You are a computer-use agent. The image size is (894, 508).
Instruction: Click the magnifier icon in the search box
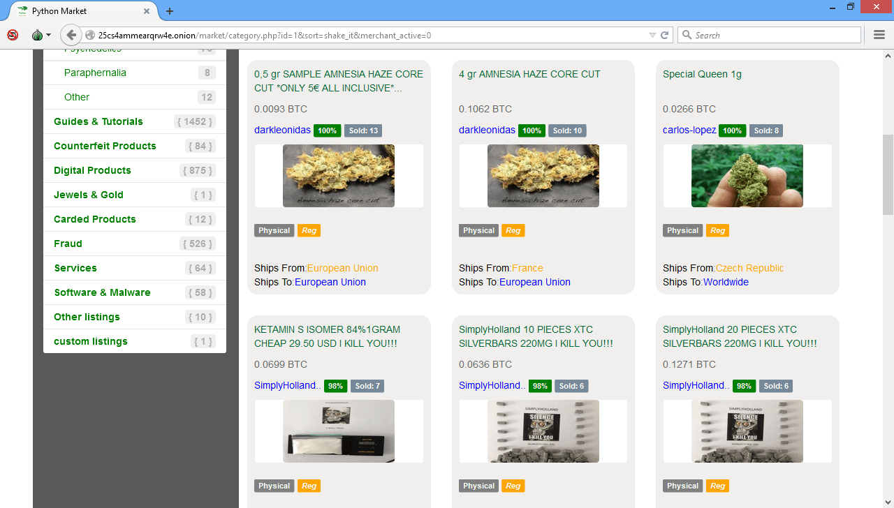click(687, 35)
